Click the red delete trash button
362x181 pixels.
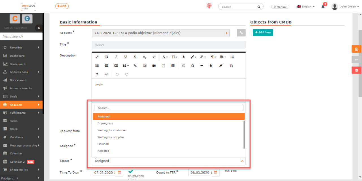point(356,70)
